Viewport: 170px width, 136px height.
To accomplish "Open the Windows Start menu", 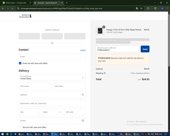I will [x=2, y=134].
